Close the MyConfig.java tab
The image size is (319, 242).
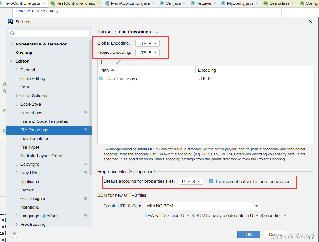(x=257, y=3)
